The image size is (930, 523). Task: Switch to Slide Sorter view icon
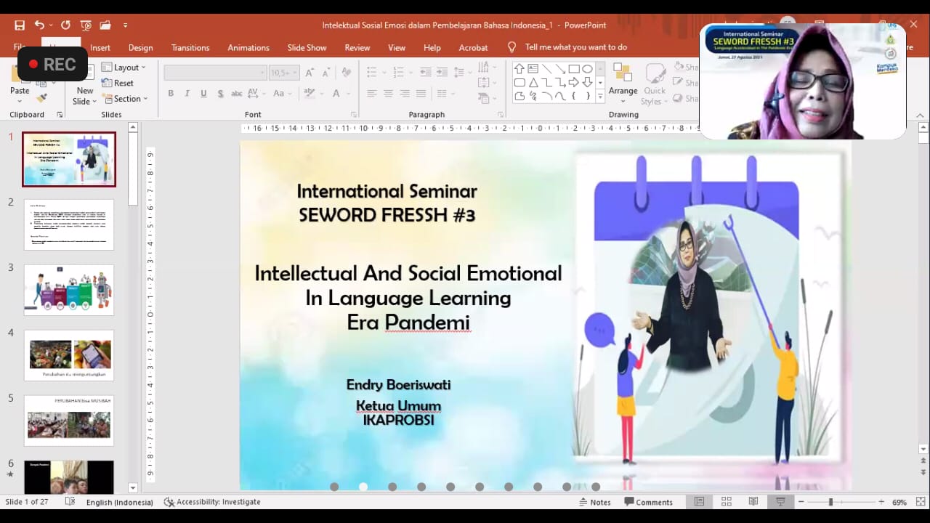point(726,502)
